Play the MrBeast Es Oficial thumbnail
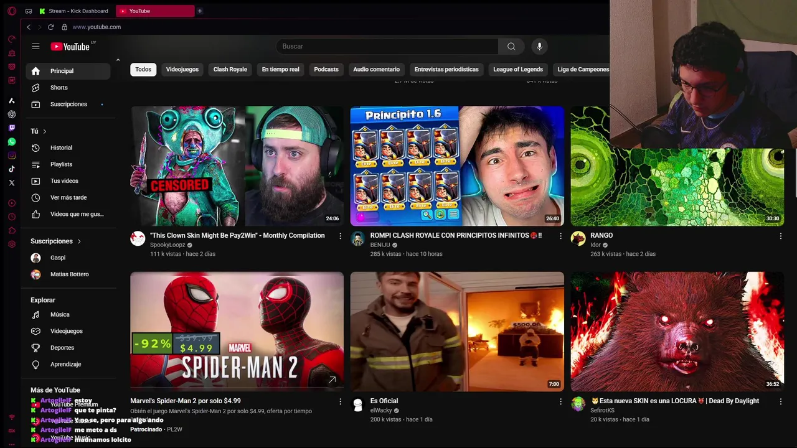Viewport: 797px width, 448px height. click(457, 331)
